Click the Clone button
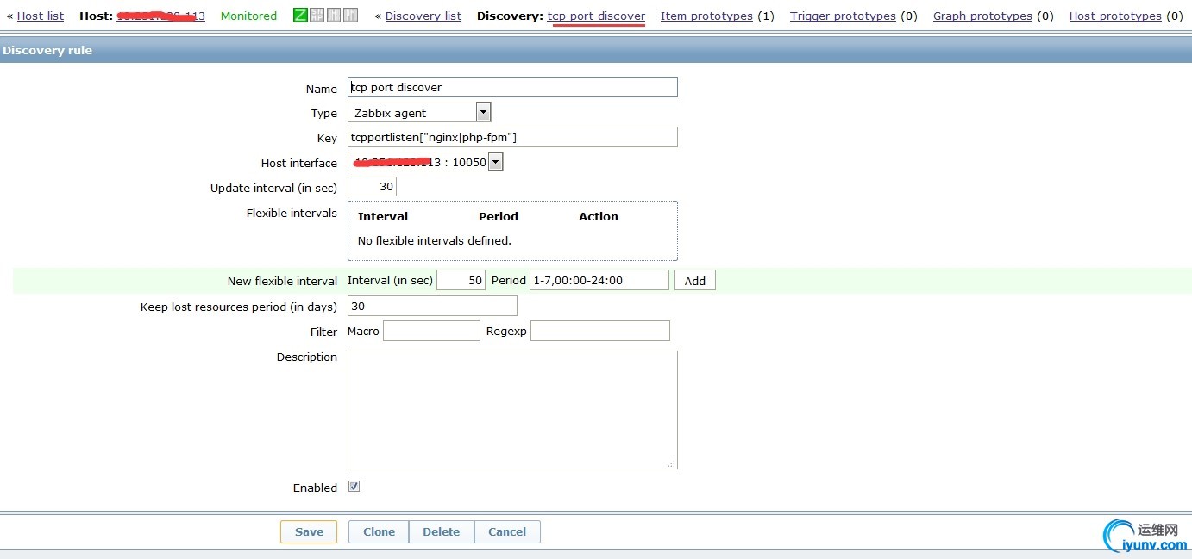Image resolution: width=1192 pixels, height=559 pixels. pos(379,531)
